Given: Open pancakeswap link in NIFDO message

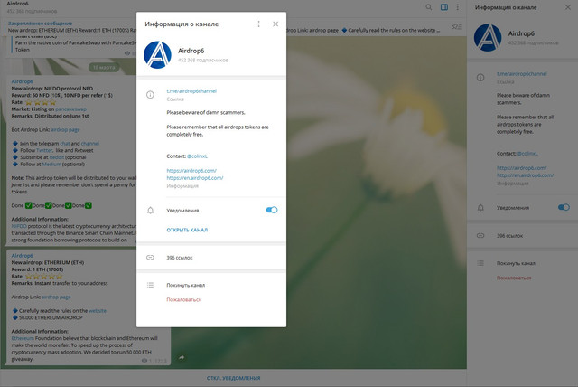Looking at the screenshot, I should (x=70, y=109).
